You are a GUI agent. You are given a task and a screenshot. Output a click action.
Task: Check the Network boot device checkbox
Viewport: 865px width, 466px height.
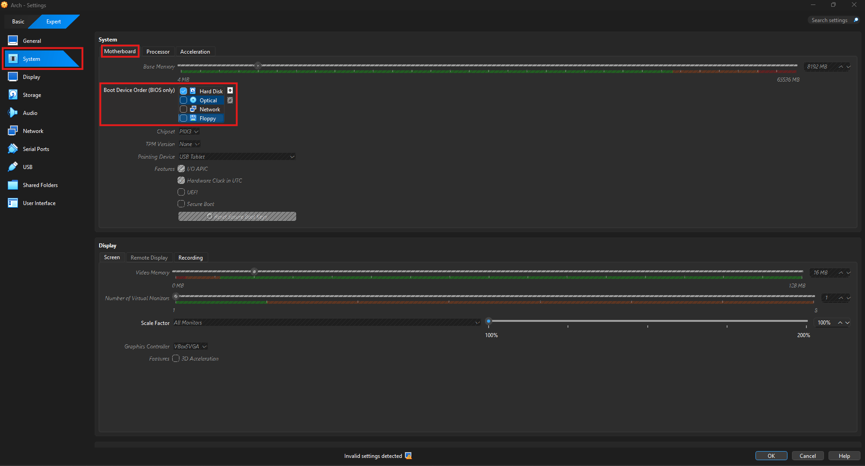pos(183,109)
